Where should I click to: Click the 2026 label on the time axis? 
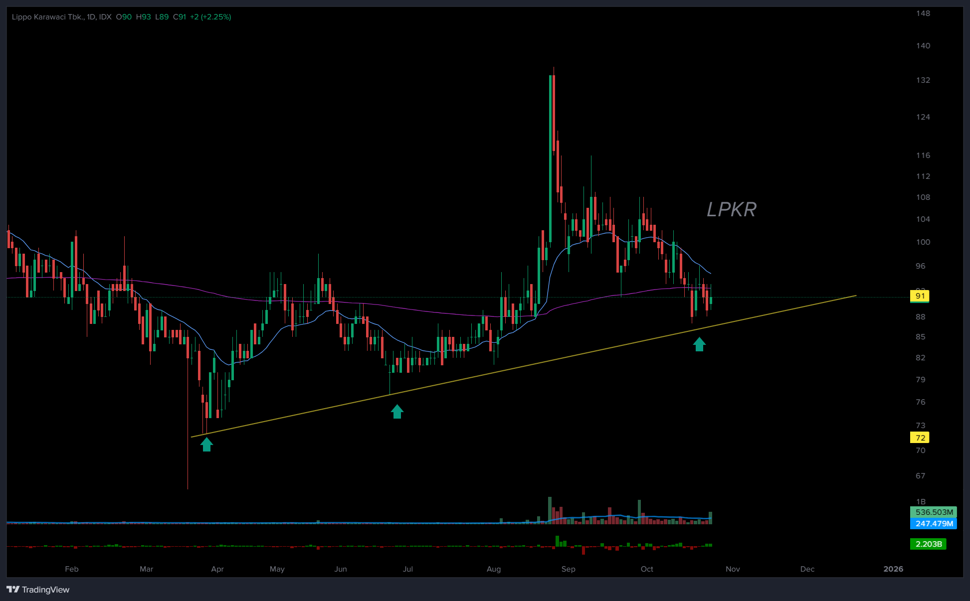pyautogui.click(x=893, y=569)
